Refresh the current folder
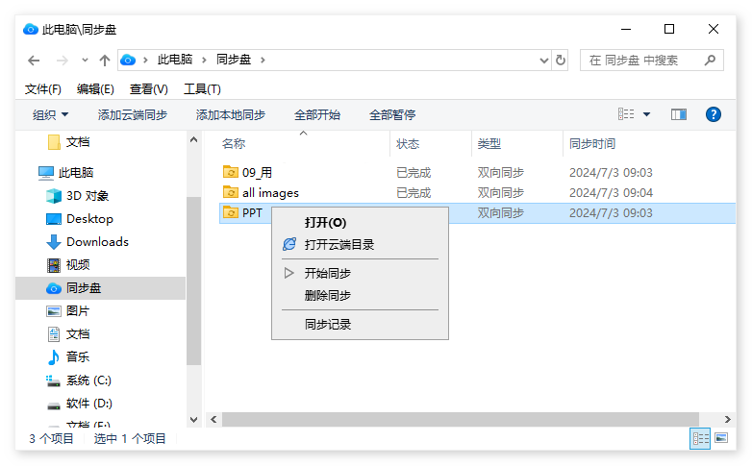752x466 pixels. (561, 61)
